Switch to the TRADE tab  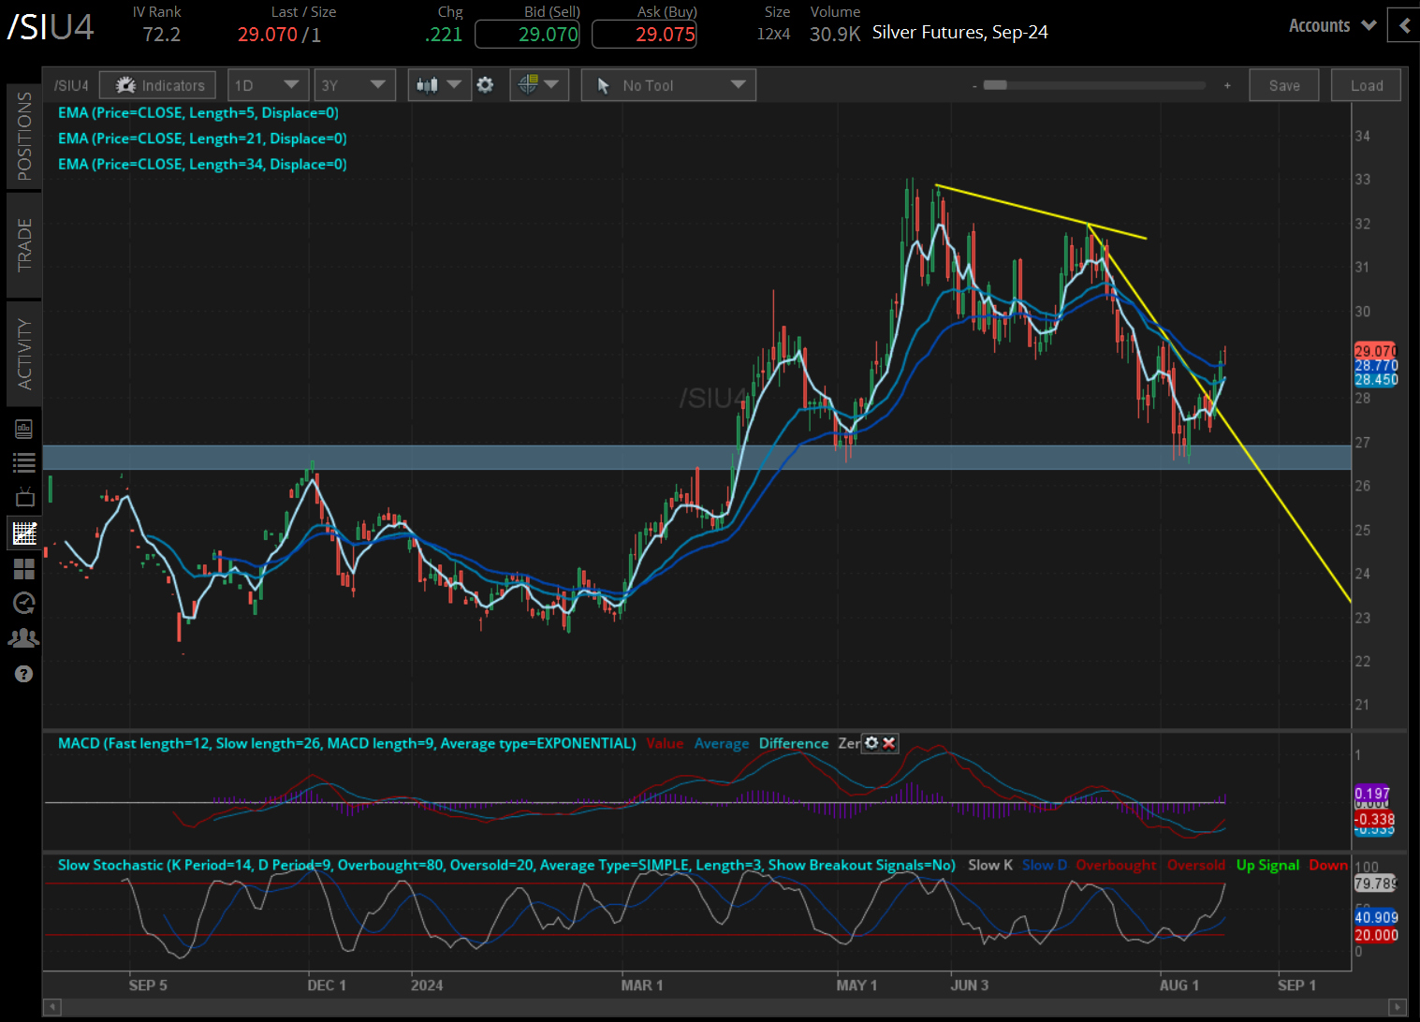[x=24, y=244]
